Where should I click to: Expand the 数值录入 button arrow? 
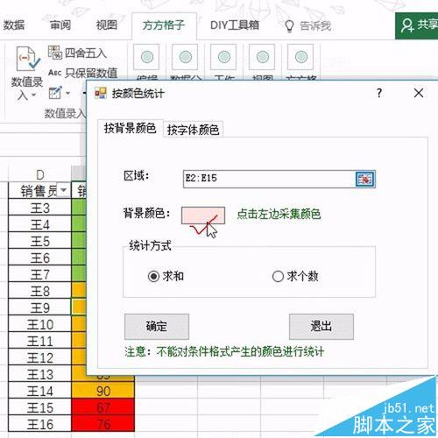[33, 95]
